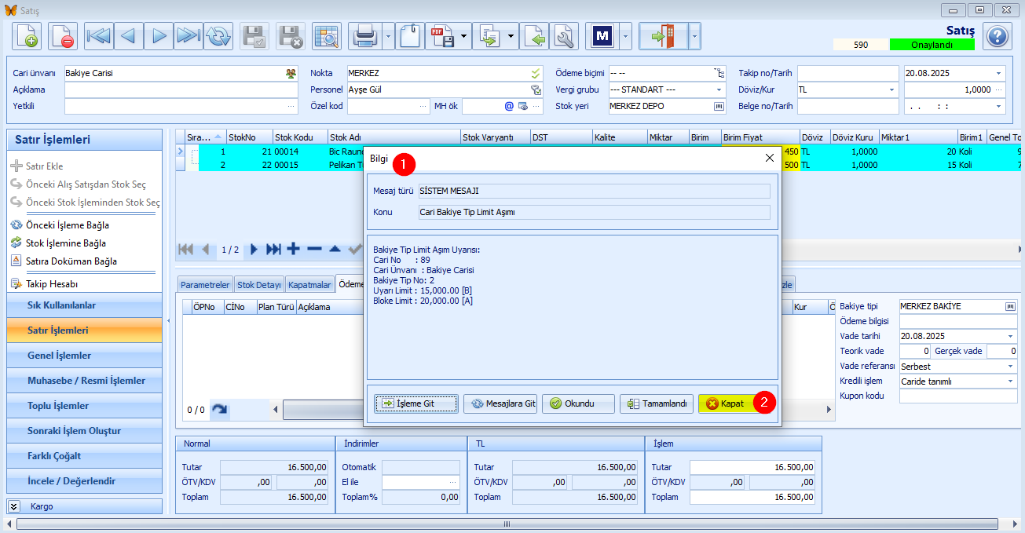This screenshot has width=1025, height=533.
Task: Switch to the Stok Detayı tab
Action: coord(259,285)
